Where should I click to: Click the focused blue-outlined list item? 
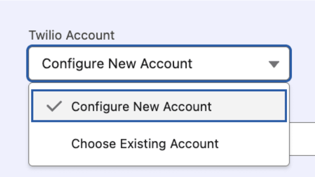pyautogui.click(x=159, y=106)
